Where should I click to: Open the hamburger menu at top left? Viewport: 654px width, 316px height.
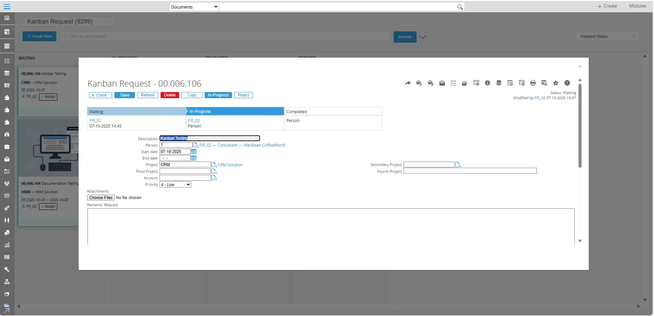[x=7, y=6]
